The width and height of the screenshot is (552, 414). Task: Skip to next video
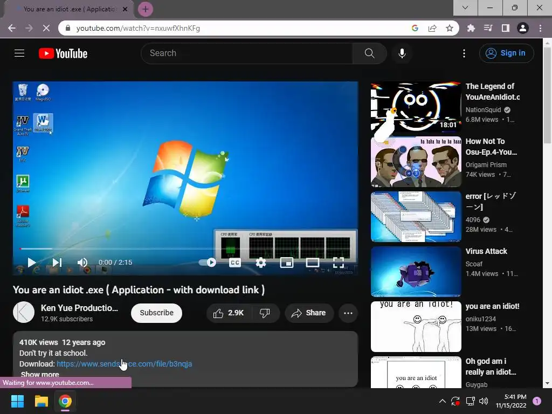pyautogui.click(x=57, y=263)
